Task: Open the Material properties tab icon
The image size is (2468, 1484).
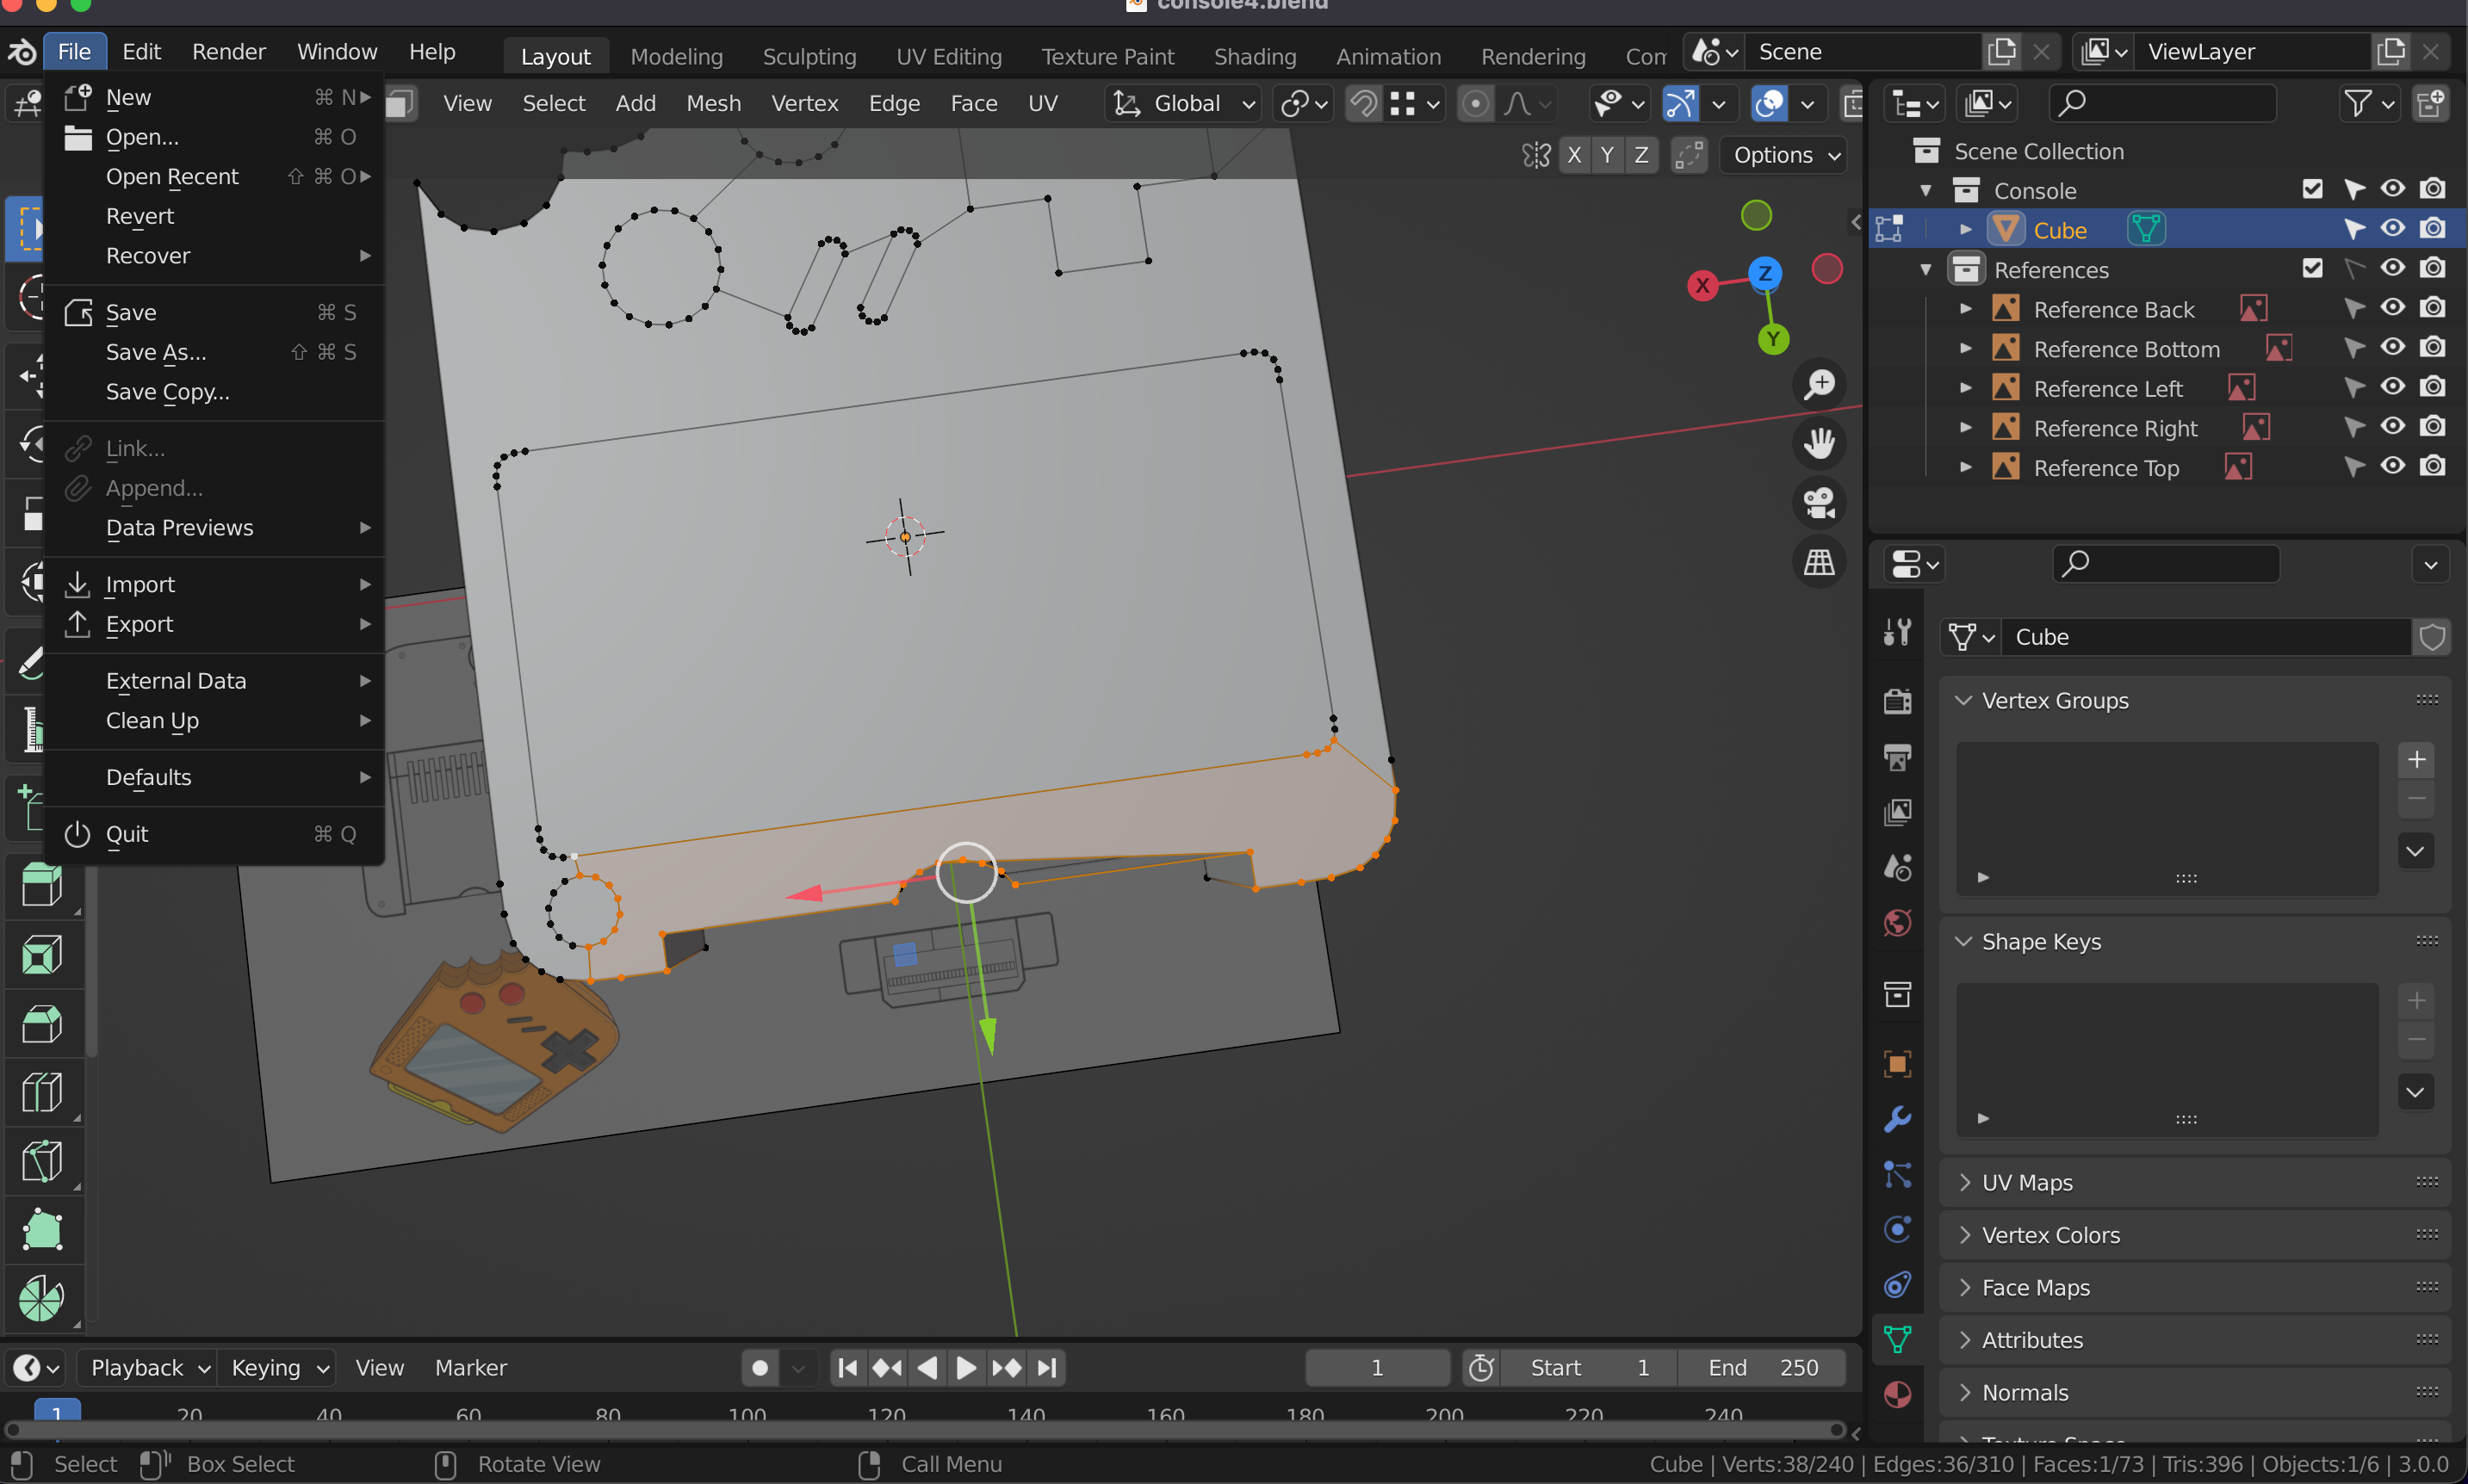Action: (x=1897, y=1394)
